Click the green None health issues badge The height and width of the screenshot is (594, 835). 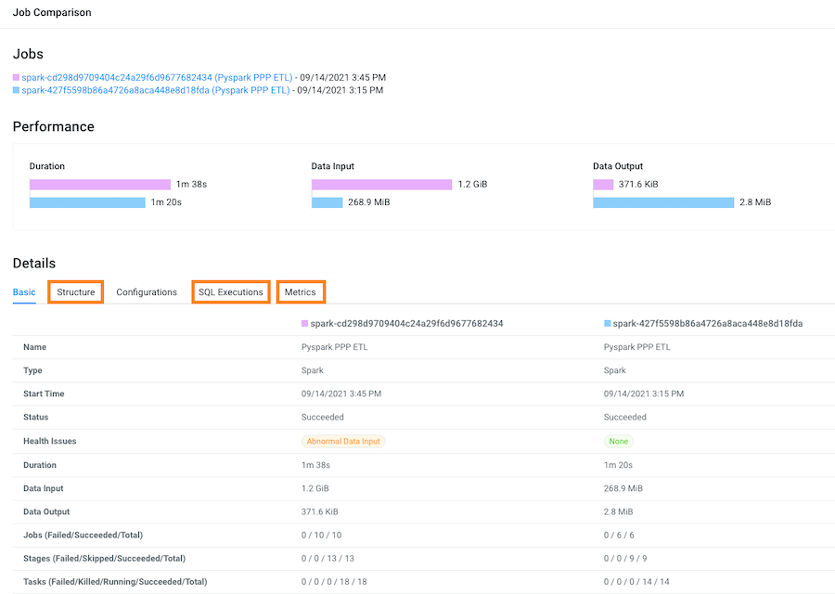(x=618, y=442)
